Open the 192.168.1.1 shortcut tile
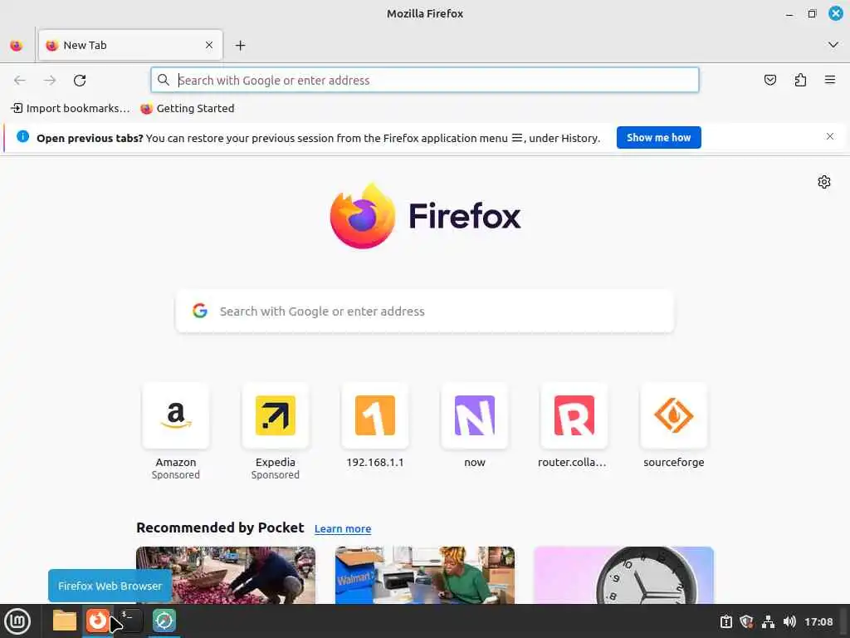 coord(375,426)
